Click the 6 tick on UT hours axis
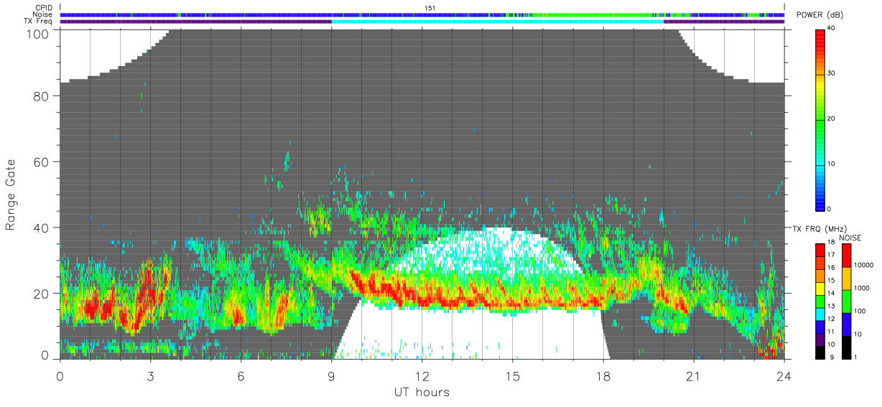The width and height of the screenshot is (882, 407). click(241, 375)
